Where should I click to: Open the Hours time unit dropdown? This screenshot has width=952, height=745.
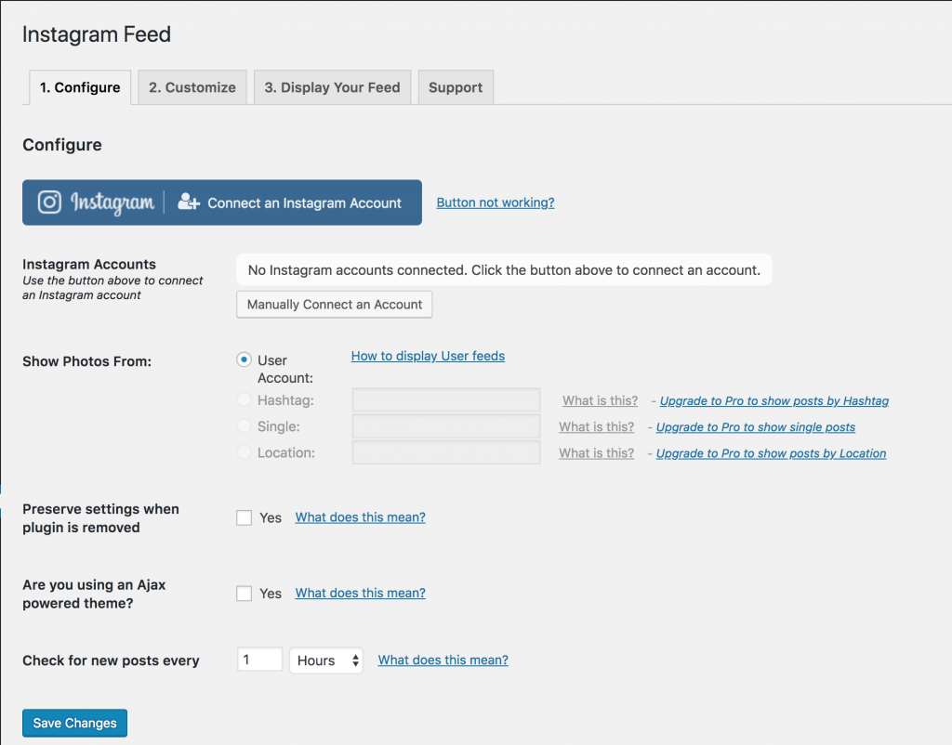[325, 660]
